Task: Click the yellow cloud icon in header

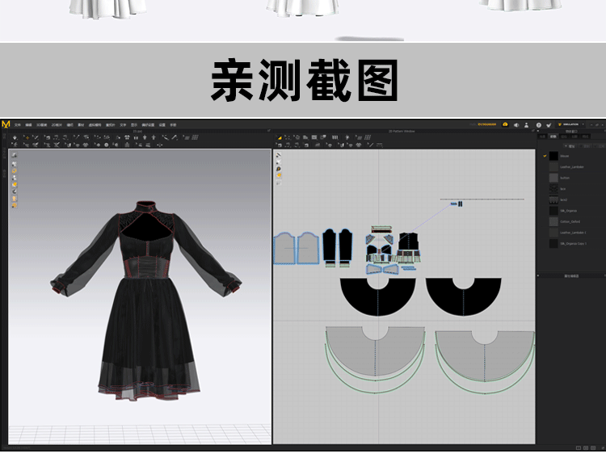Action: (505, 124)
